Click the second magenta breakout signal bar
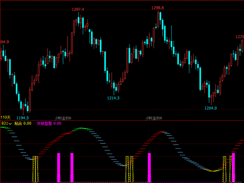The height and width of the screenshot is (183, 244). (72, 168)
